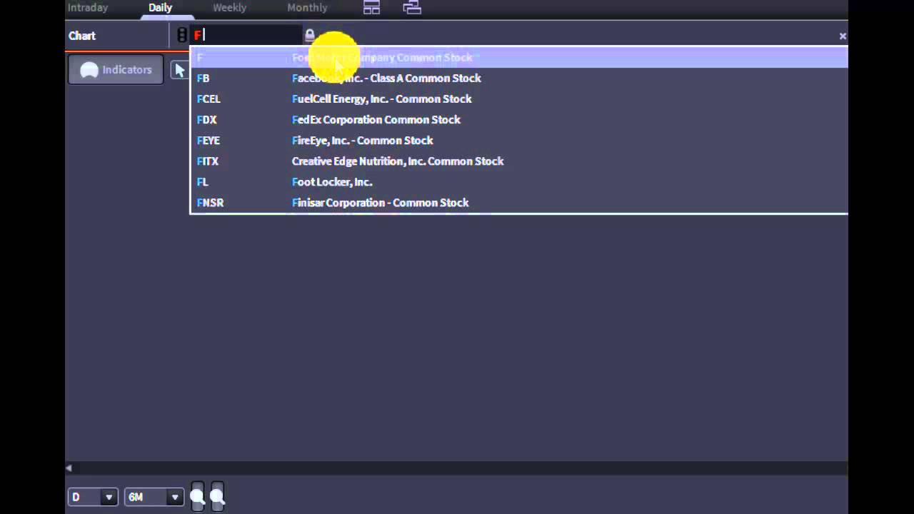Select the pointer cursor tool
This screenshot has width=914, height=514.
tap(179, 70)
